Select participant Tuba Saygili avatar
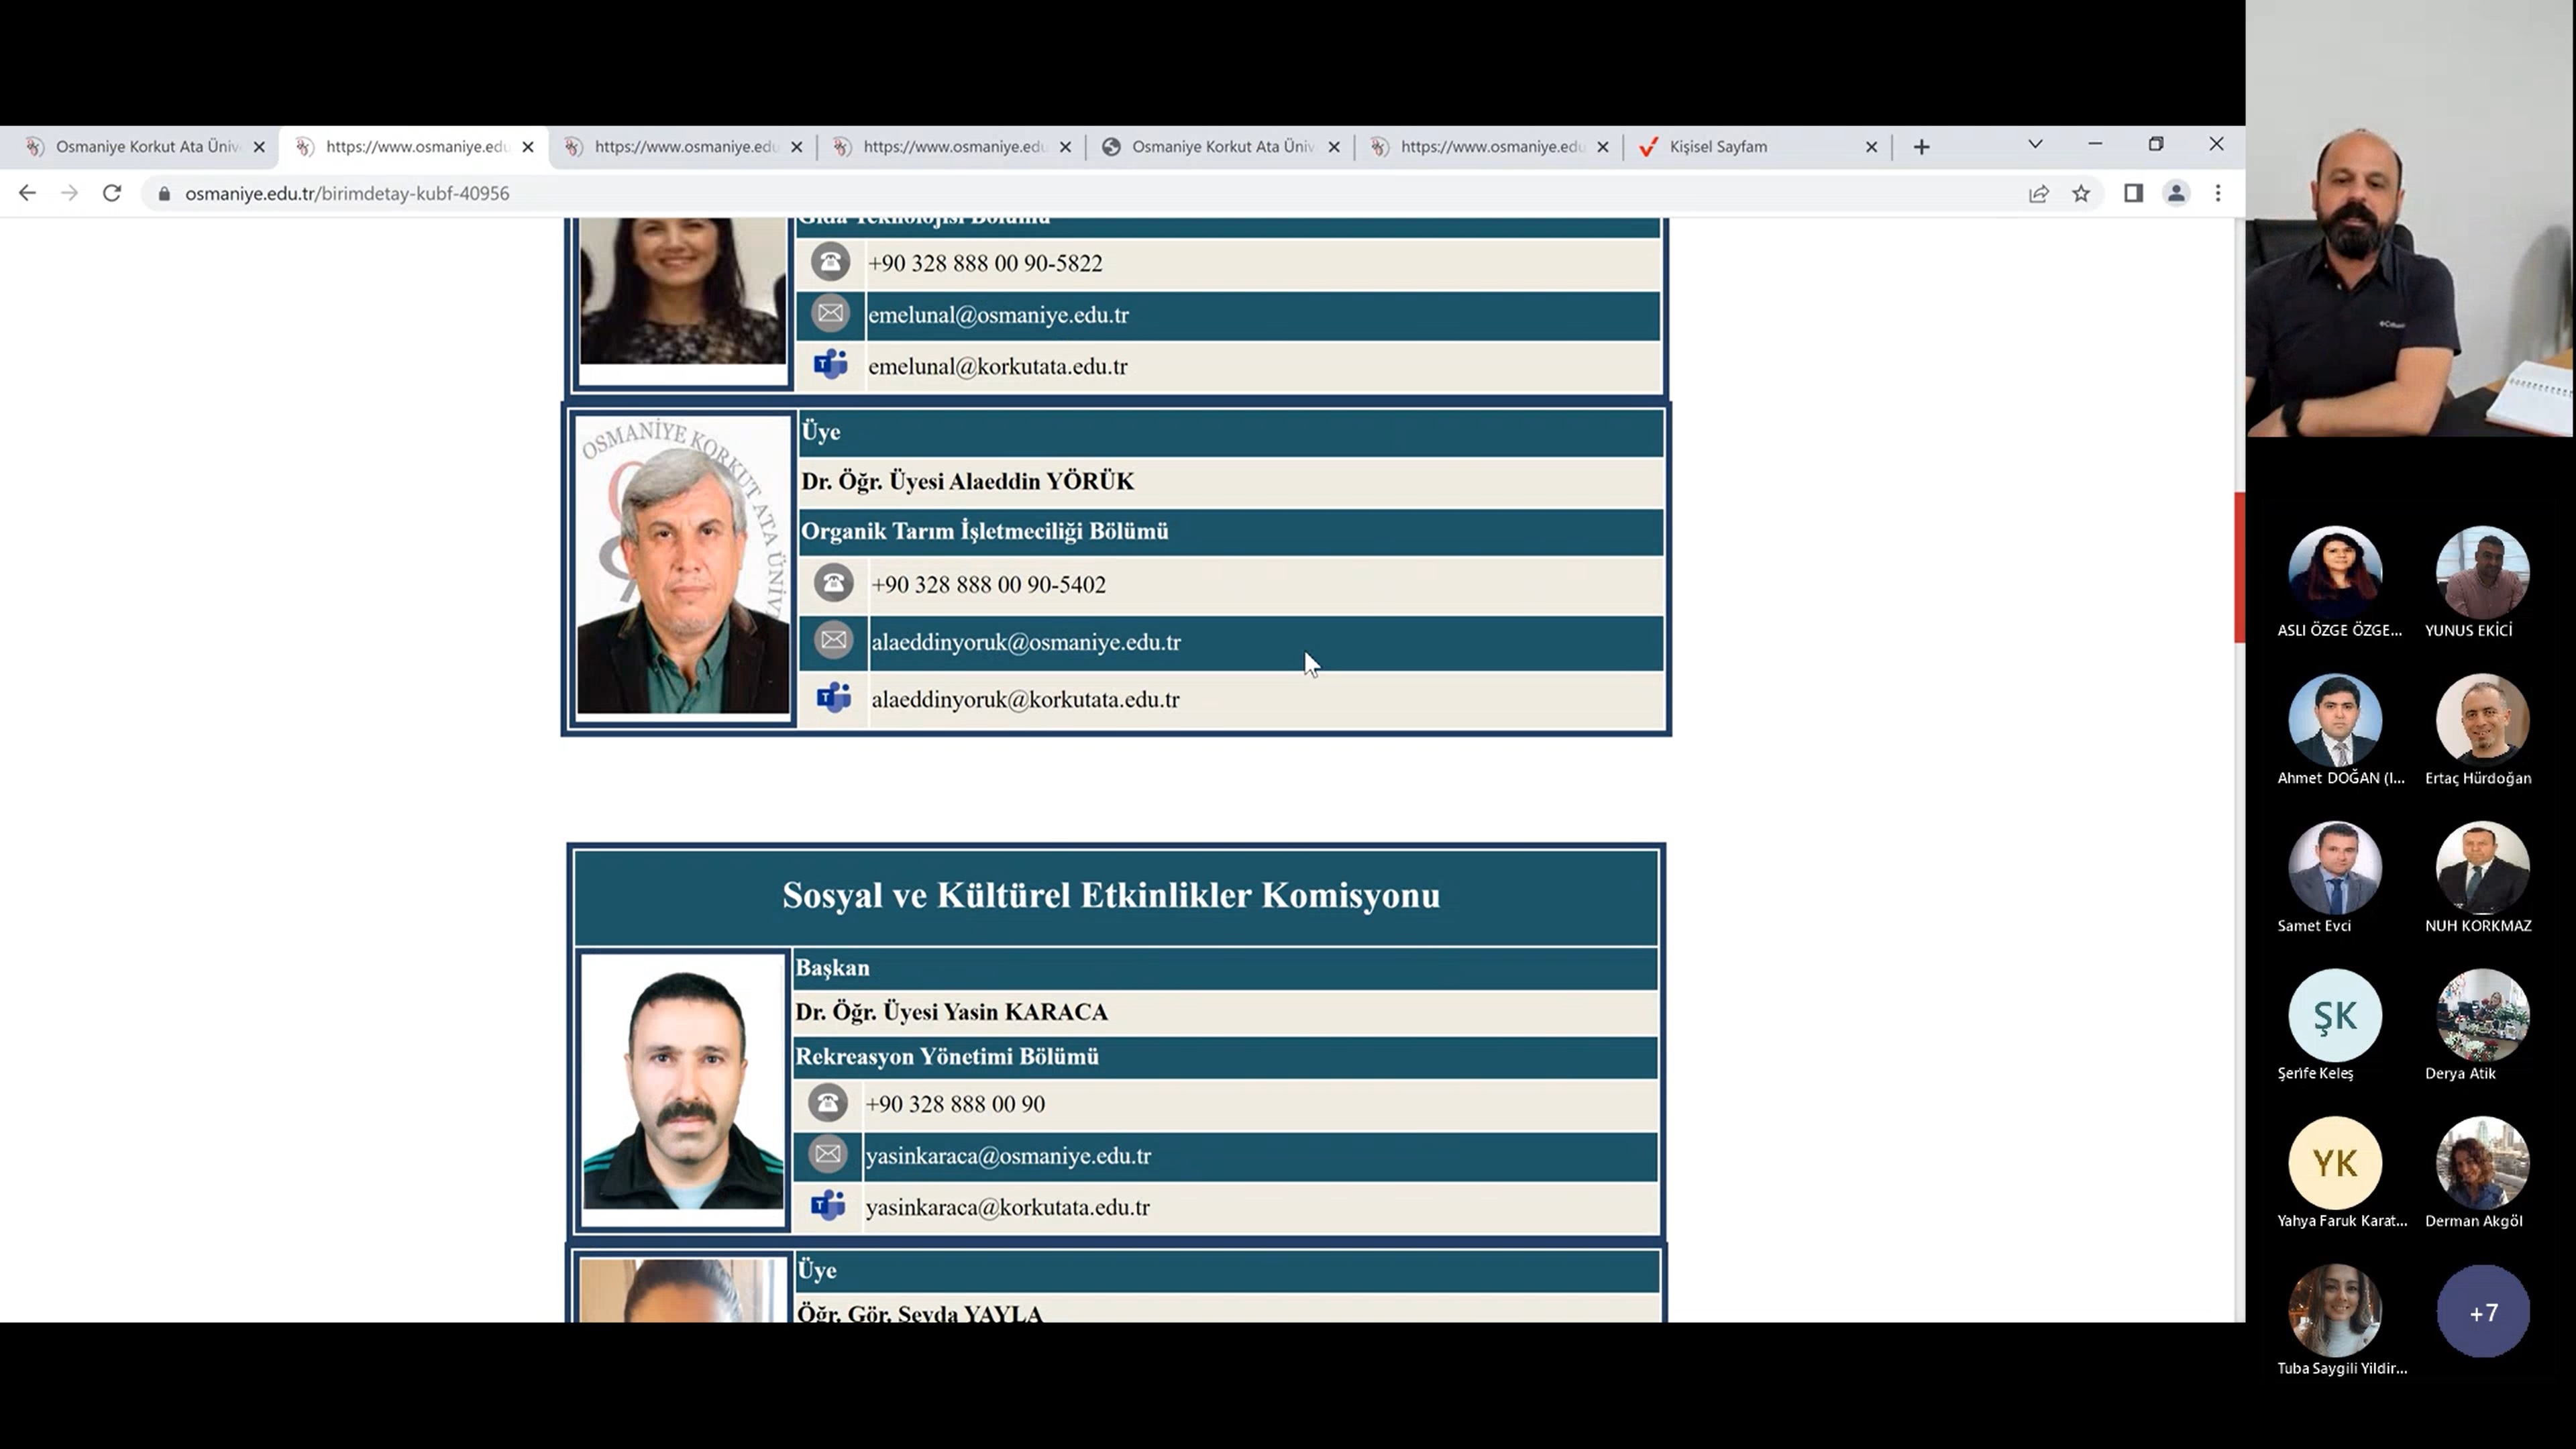The width and height of the screenshot is (2576, 1449). point(2335,1310)
